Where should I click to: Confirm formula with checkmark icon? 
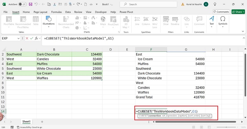[32, 38]
